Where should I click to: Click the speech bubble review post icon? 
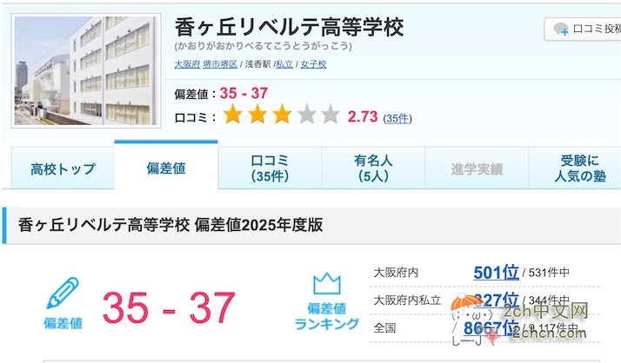click(561, 30)
